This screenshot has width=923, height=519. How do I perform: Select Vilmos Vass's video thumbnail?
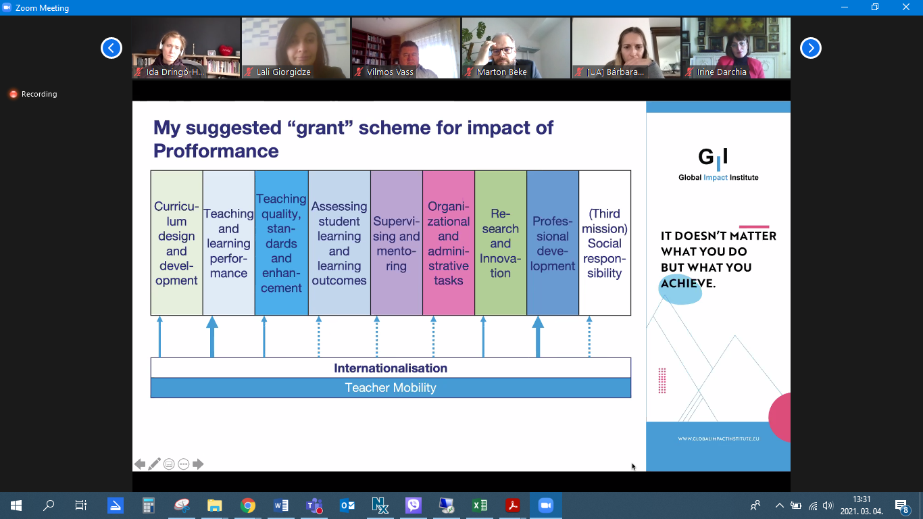coord(405,48)
